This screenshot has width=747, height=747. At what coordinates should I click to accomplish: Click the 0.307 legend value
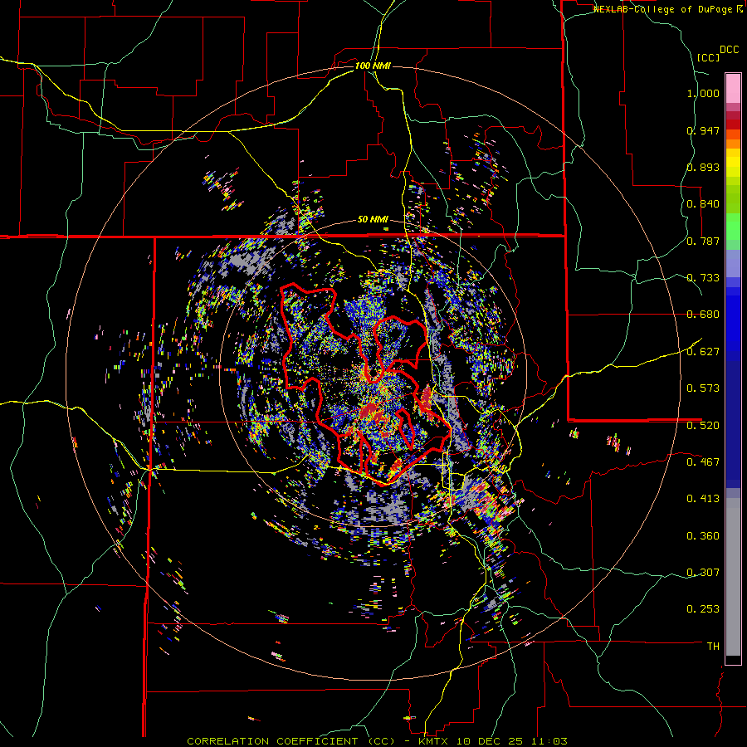703,572
